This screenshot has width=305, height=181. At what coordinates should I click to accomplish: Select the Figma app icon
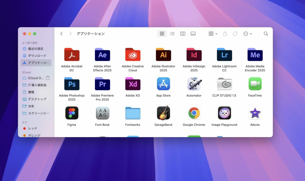pyautogui.click(x=72, y=113)
